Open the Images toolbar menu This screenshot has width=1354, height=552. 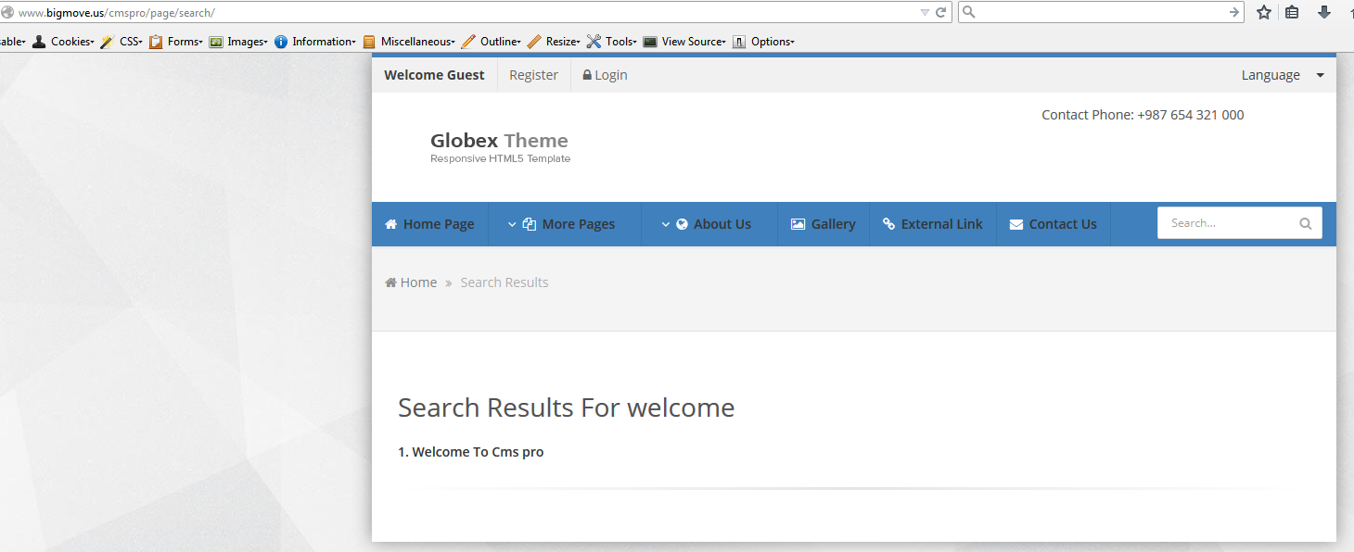247,42
